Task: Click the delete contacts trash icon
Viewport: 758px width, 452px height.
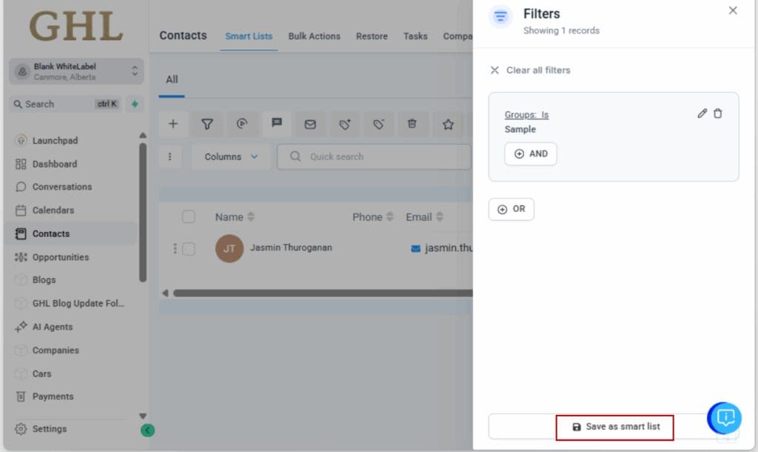Action: click(x=413, y=124)
